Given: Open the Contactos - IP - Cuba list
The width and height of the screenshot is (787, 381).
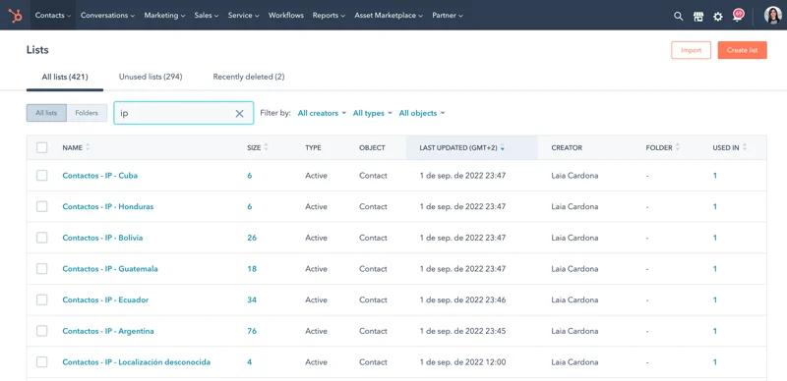Looking at the screenshot, I should point(100,176).
